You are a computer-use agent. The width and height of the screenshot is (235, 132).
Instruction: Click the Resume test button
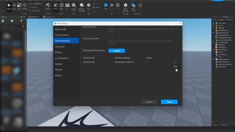[112, 6]
